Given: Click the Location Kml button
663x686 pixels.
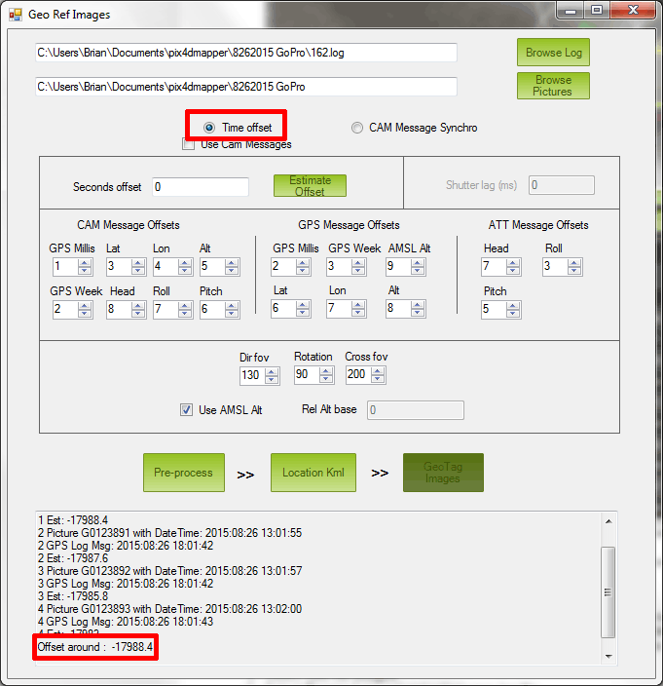Looking at the screenshot, I should click(313, 473).
